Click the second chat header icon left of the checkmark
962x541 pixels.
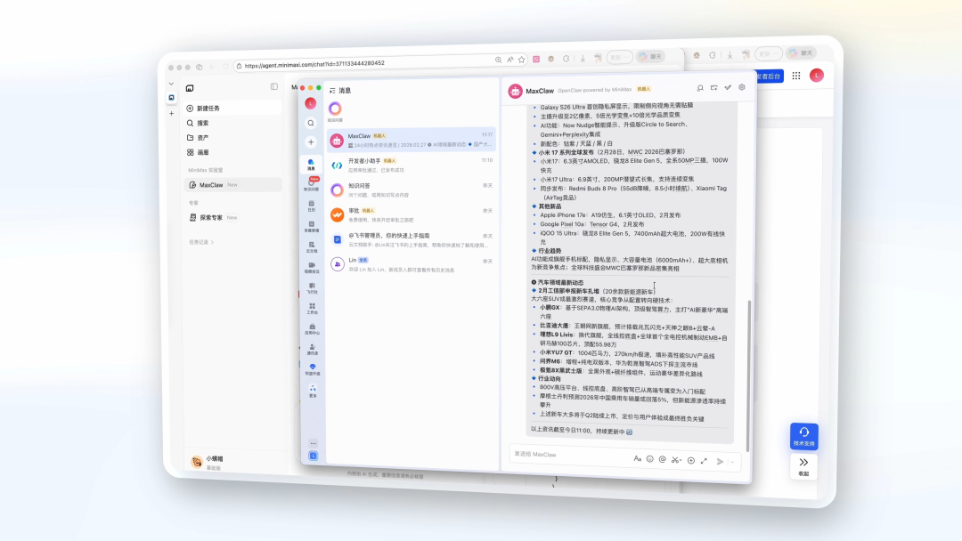tap(714, 88)
